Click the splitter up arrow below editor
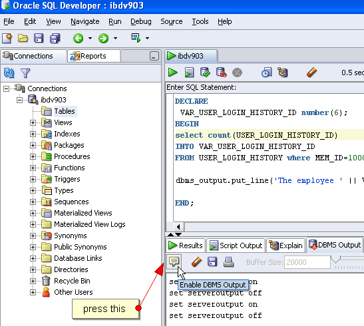 (x=170, y=234)
